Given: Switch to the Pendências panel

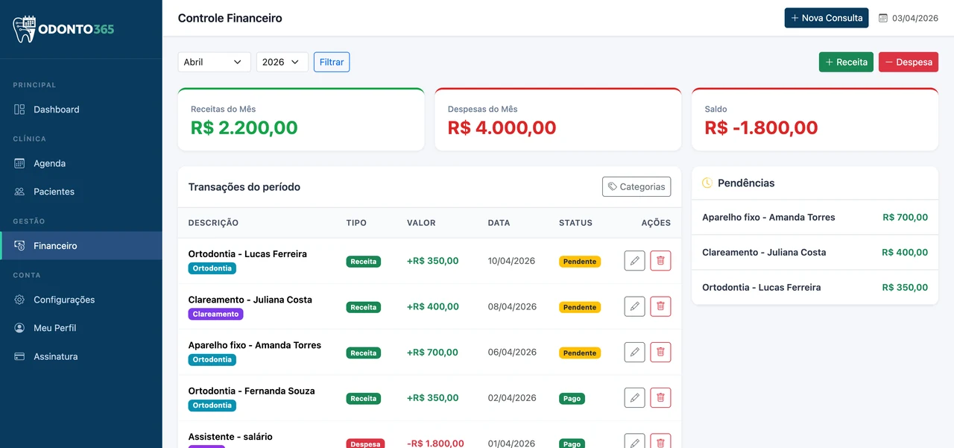Looking at the screenshot, I should (x=745, y=183).
